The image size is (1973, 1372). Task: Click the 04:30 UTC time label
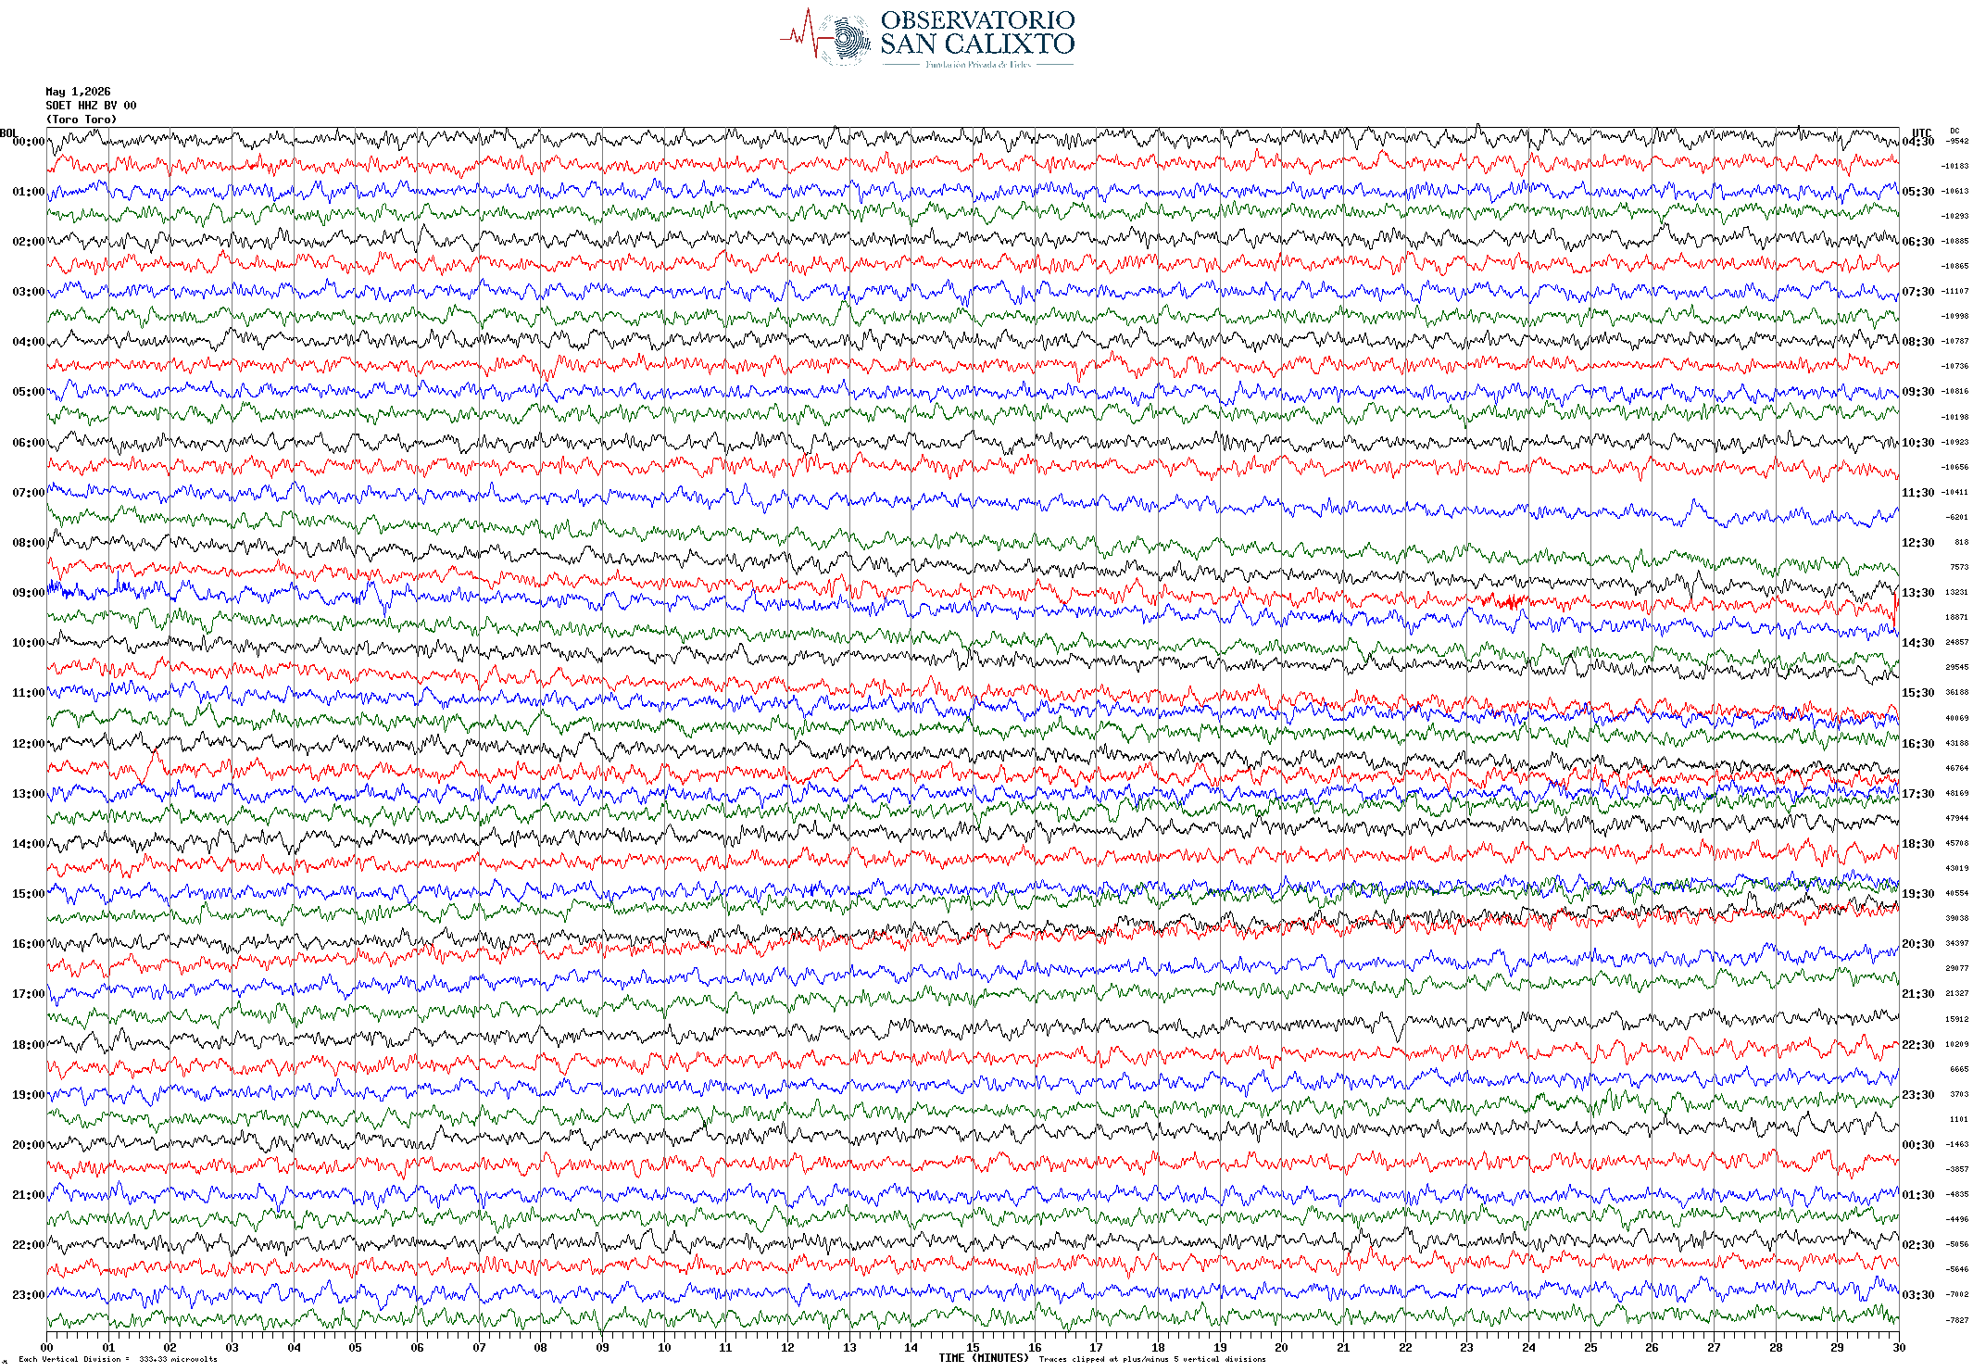pyautogui.click(x=1917, y=142)
